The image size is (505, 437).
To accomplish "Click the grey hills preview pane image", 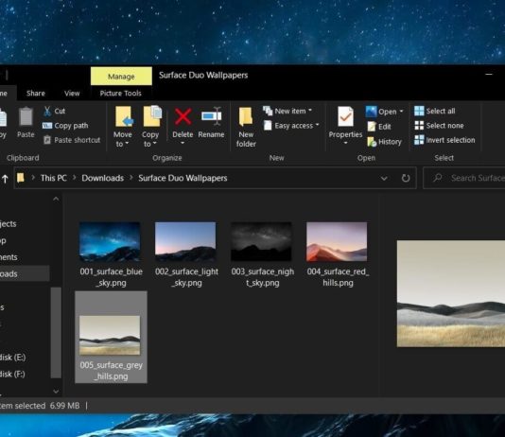I will point(451,293).
